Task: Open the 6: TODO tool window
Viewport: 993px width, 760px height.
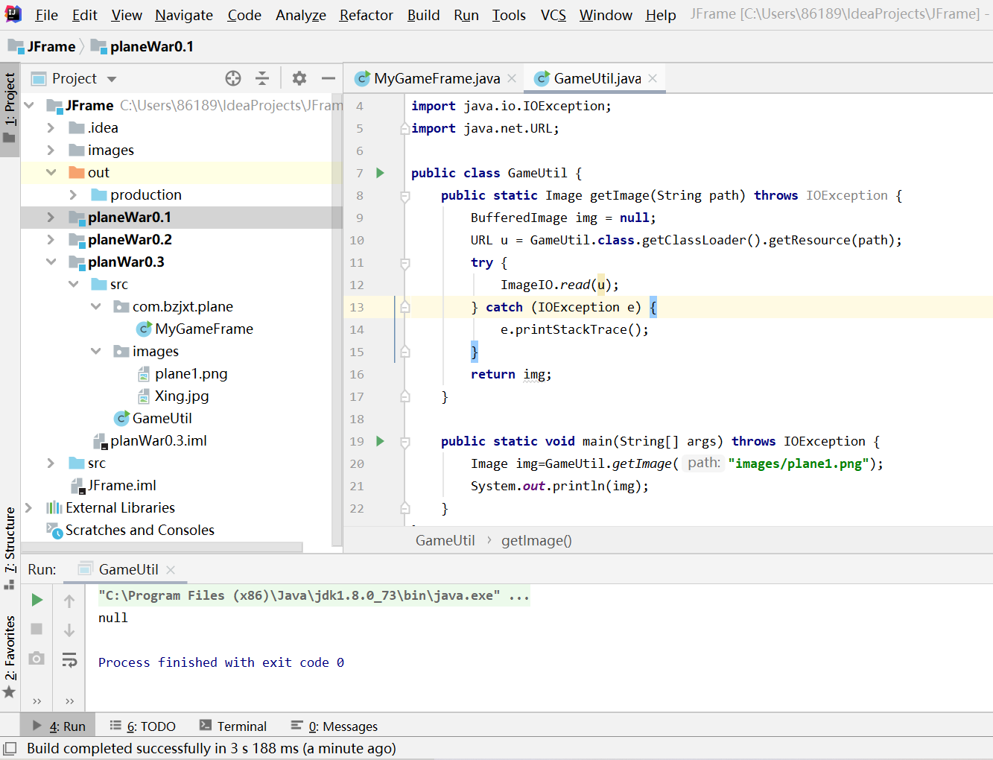Action: point(143,726)
